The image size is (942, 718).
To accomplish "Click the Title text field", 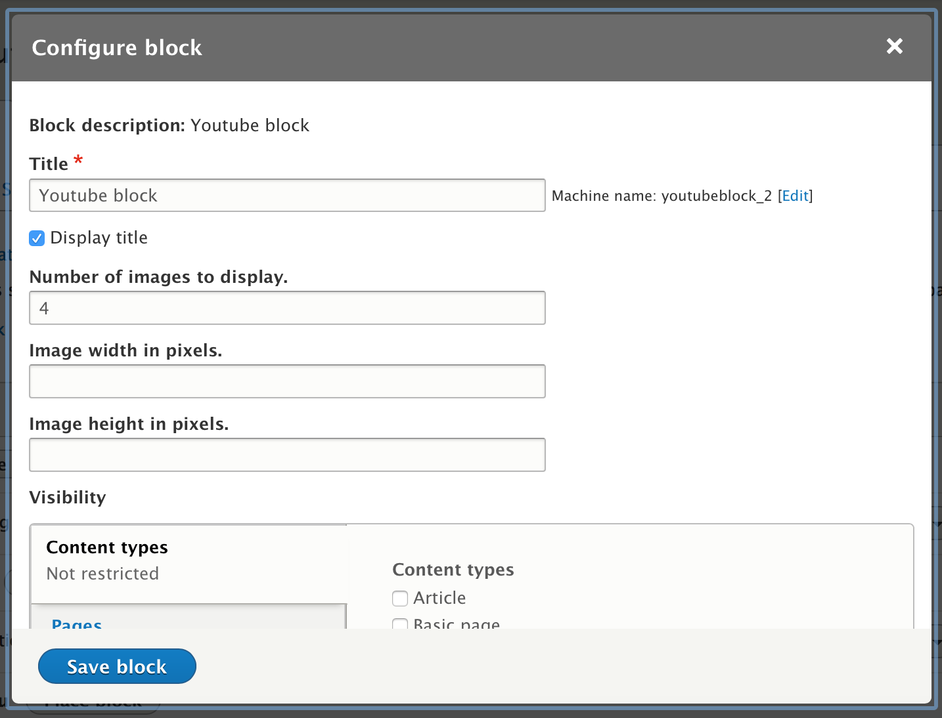I will tap(287, 196).
